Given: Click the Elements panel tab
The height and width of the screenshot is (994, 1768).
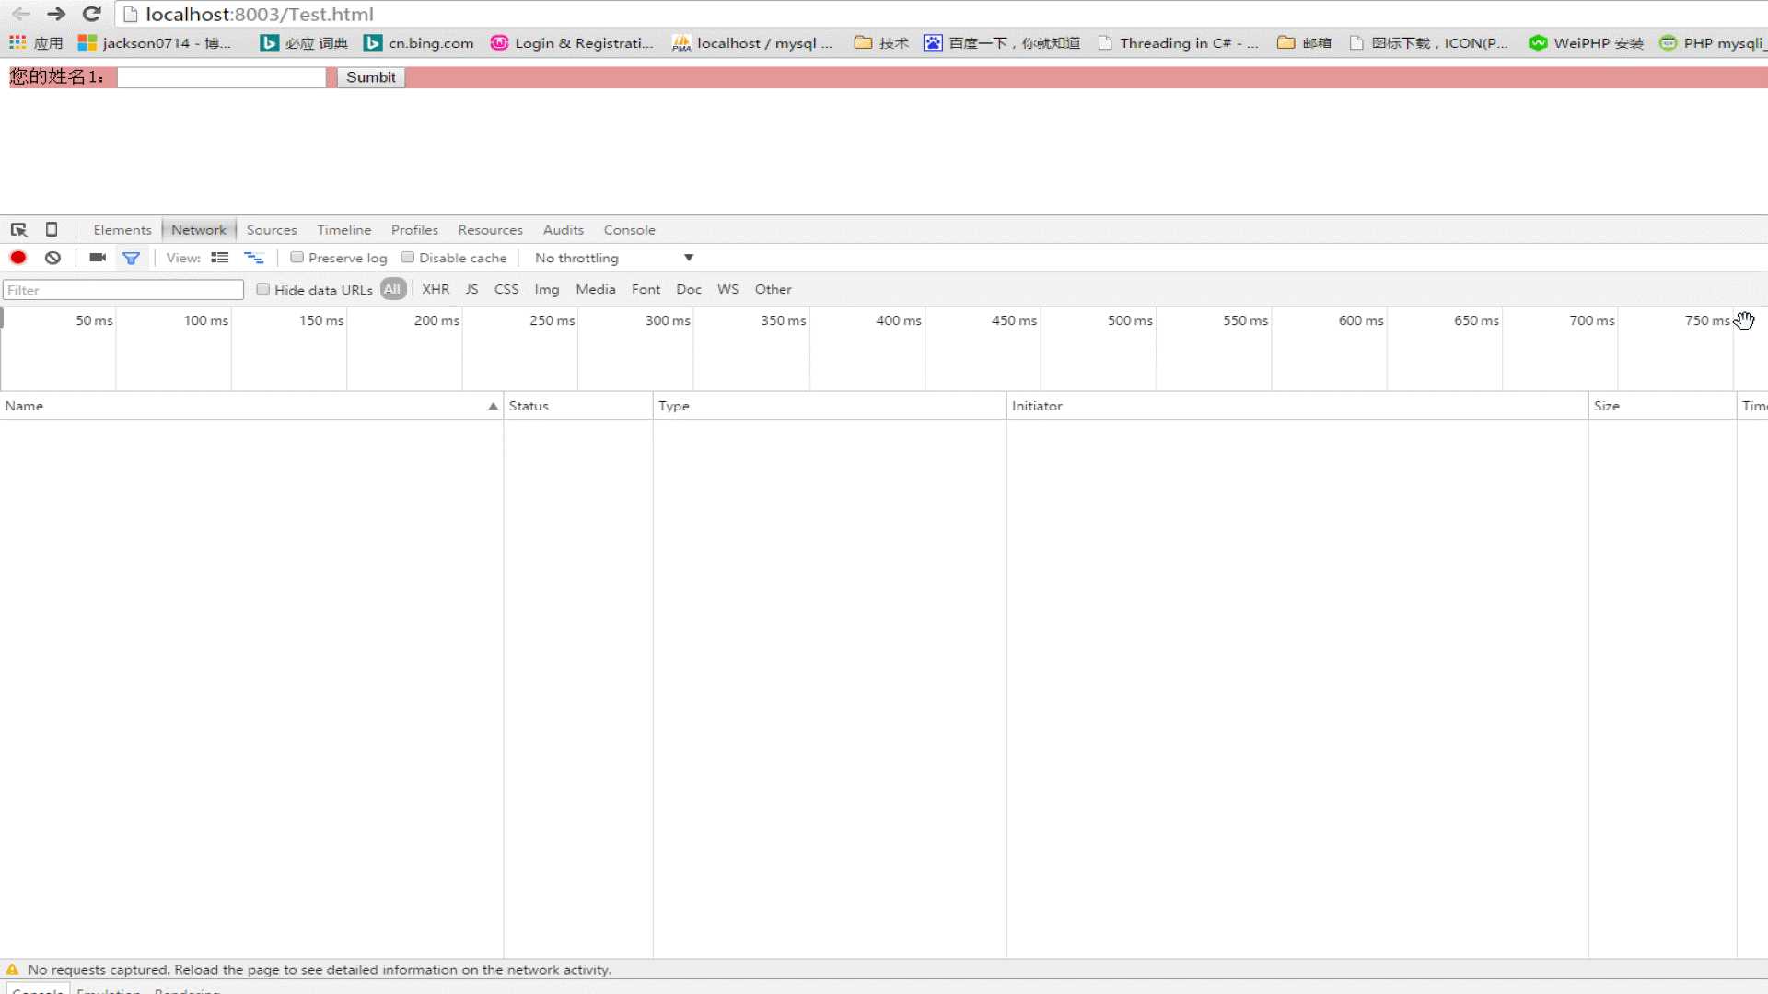Looking at the screenshot, I should (122, 229).
